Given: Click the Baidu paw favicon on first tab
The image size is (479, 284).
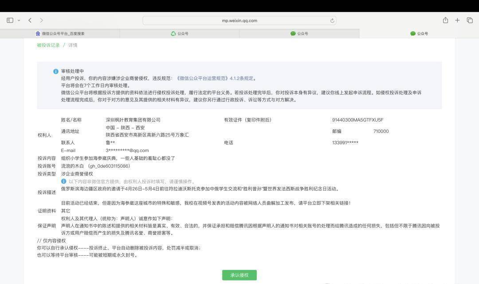Looking at the screenshot, I should pos(38,34).
